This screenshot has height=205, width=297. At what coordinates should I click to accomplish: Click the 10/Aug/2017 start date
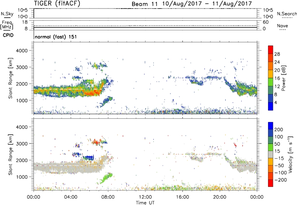click(182, 4)
